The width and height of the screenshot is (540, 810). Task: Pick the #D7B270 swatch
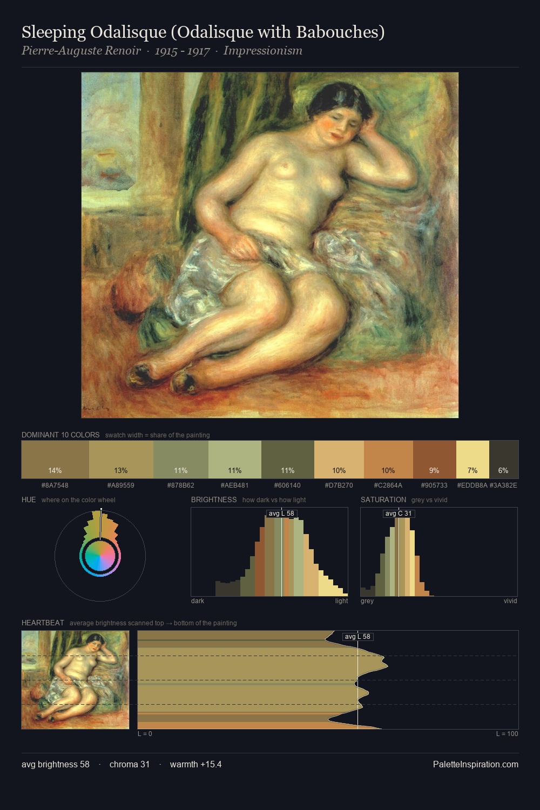click(x=339, y=460)
